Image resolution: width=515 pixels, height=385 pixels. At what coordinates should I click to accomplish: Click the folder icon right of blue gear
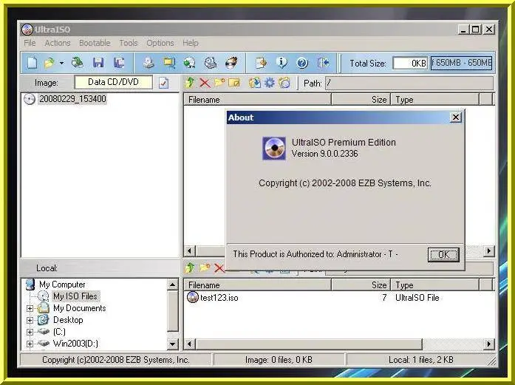coord(284,83)
